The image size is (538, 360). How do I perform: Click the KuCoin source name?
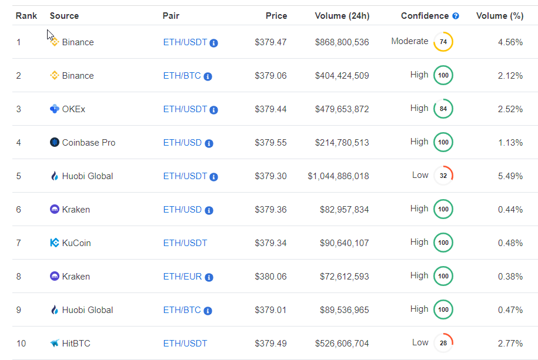76,243
